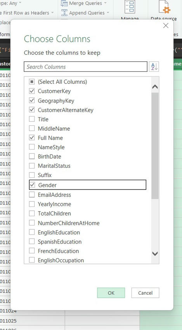
Task: Click the Data source settings icon
Action: (164, 7)
